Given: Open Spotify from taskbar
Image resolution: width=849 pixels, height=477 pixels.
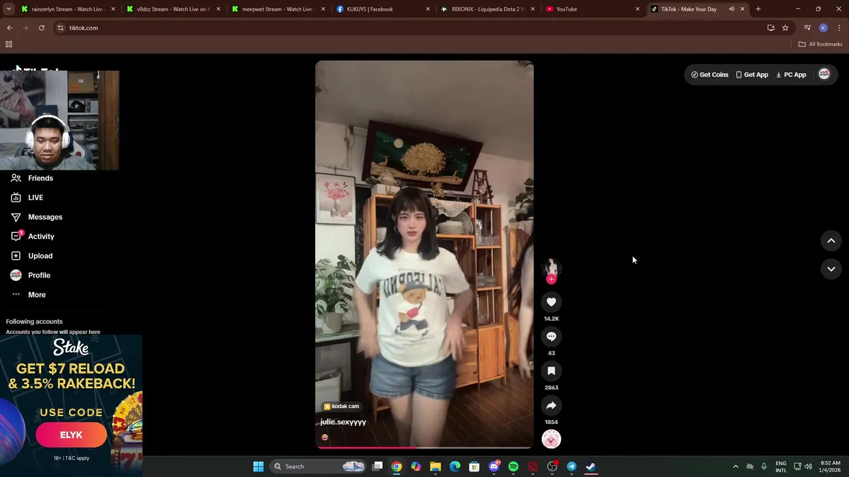Looking at the screenshot, I should pos(513,466).
